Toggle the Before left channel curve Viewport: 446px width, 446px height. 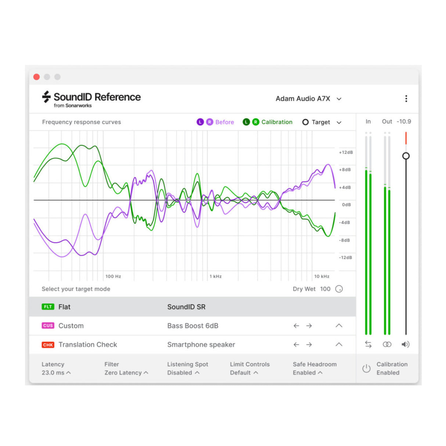(200, 122)
